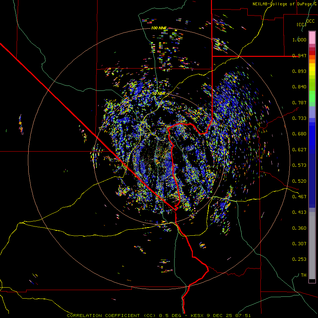Click the 50 NMI range ring label
This screenshot has height=318, width=318.
click(x=159, y=94)
